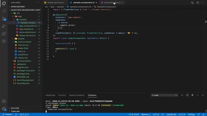Viewport: 207px width, 116px height.
Task: Open the Search view in activity bar
Action: click(4, 11)
